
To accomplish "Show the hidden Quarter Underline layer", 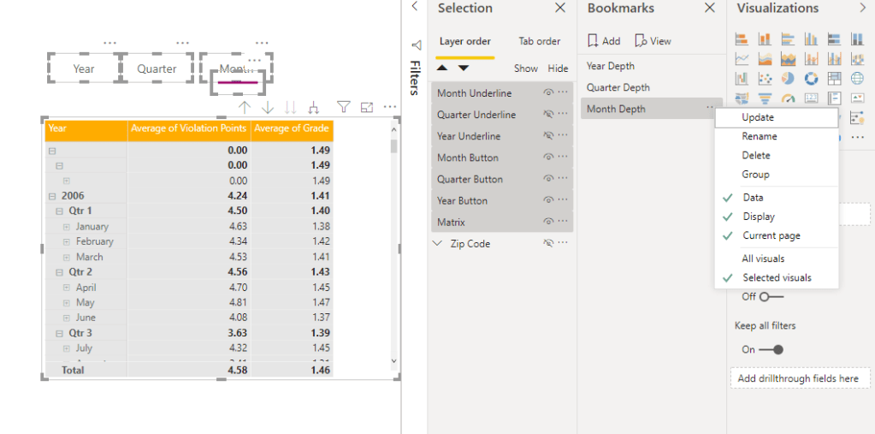I will (547, 115).
